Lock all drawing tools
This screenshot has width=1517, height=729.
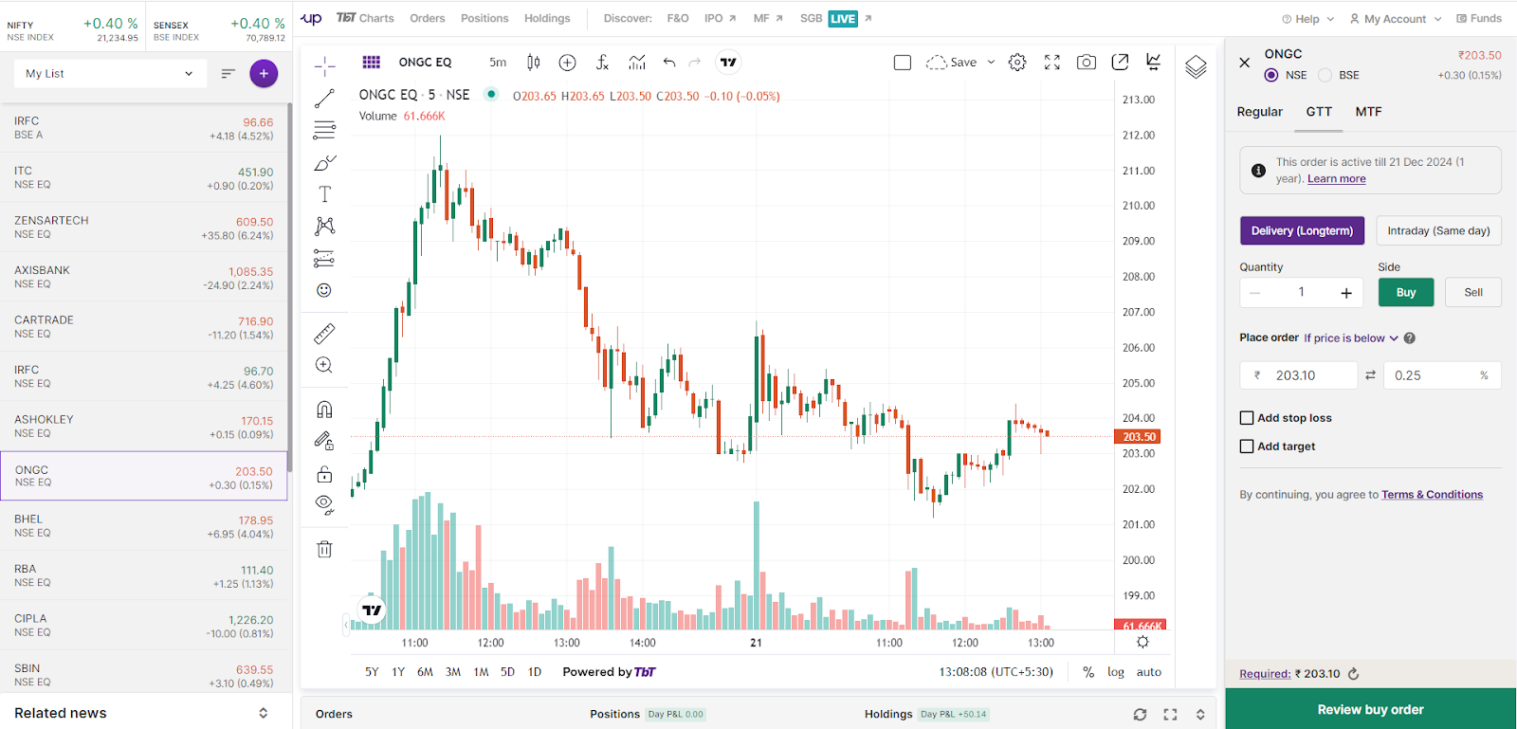324,473
